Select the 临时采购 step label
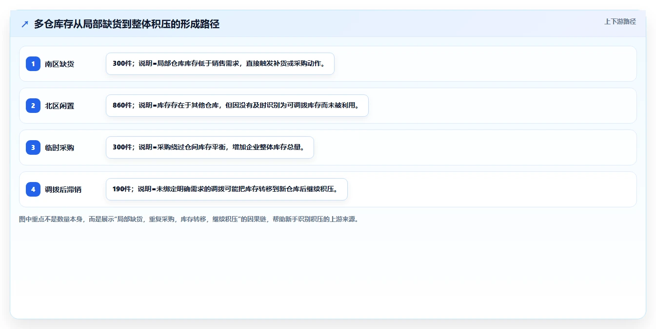This screenshot has width=656, height=329. (60, 147)
